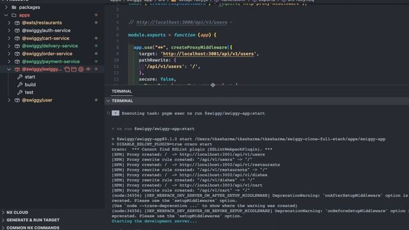Open project config file icon on swiggy-app row
The image size is (409, 230).
(x=67, y=69)
